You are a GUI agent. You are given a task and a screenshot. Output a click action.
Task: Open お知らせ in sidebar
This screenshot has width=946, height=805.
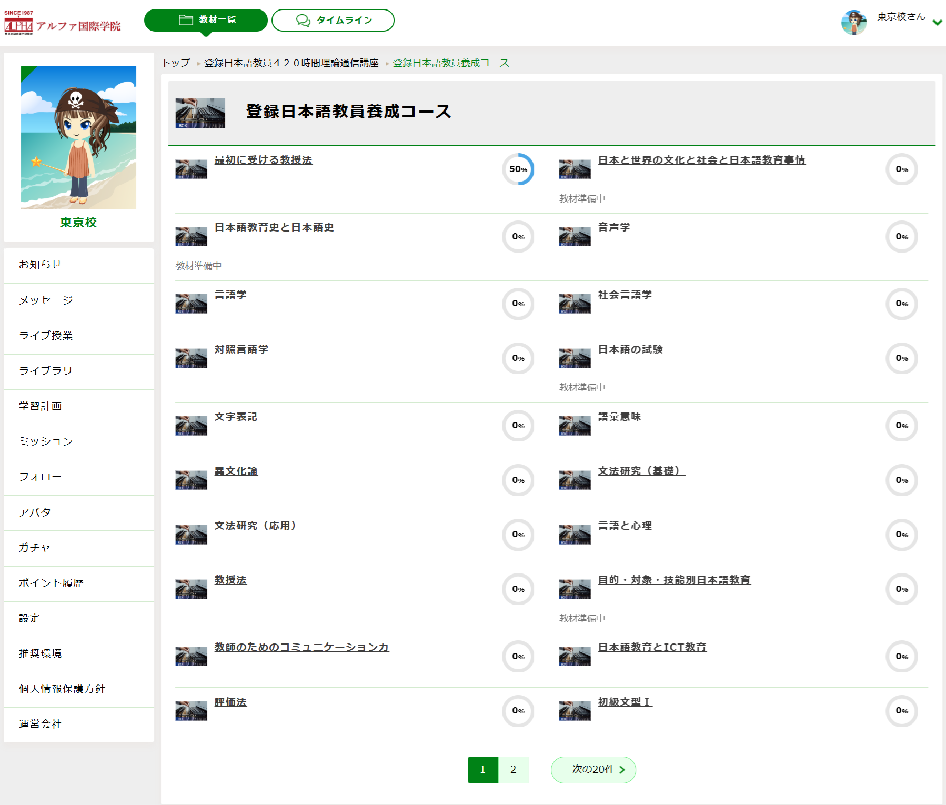(x=79, y=265)
